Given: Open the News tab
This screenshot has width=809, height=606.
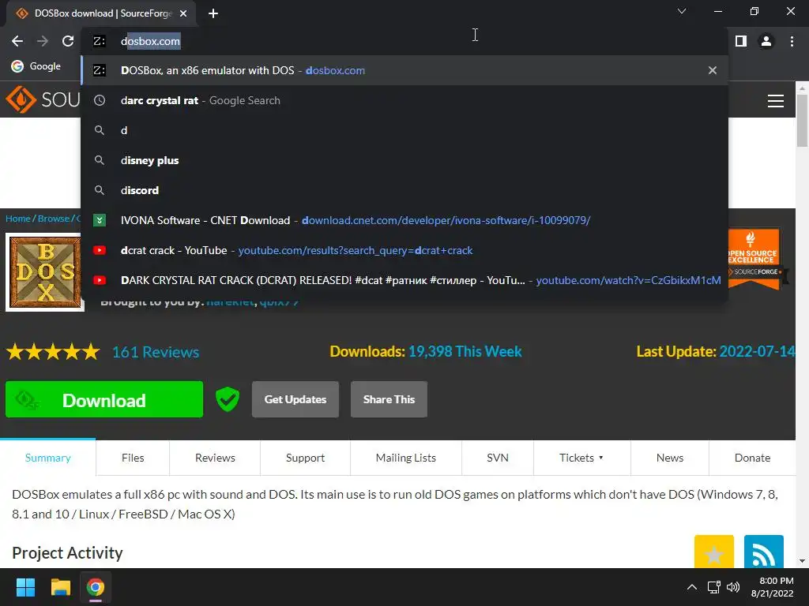Looking at the screenshot, I should [670, 458].
